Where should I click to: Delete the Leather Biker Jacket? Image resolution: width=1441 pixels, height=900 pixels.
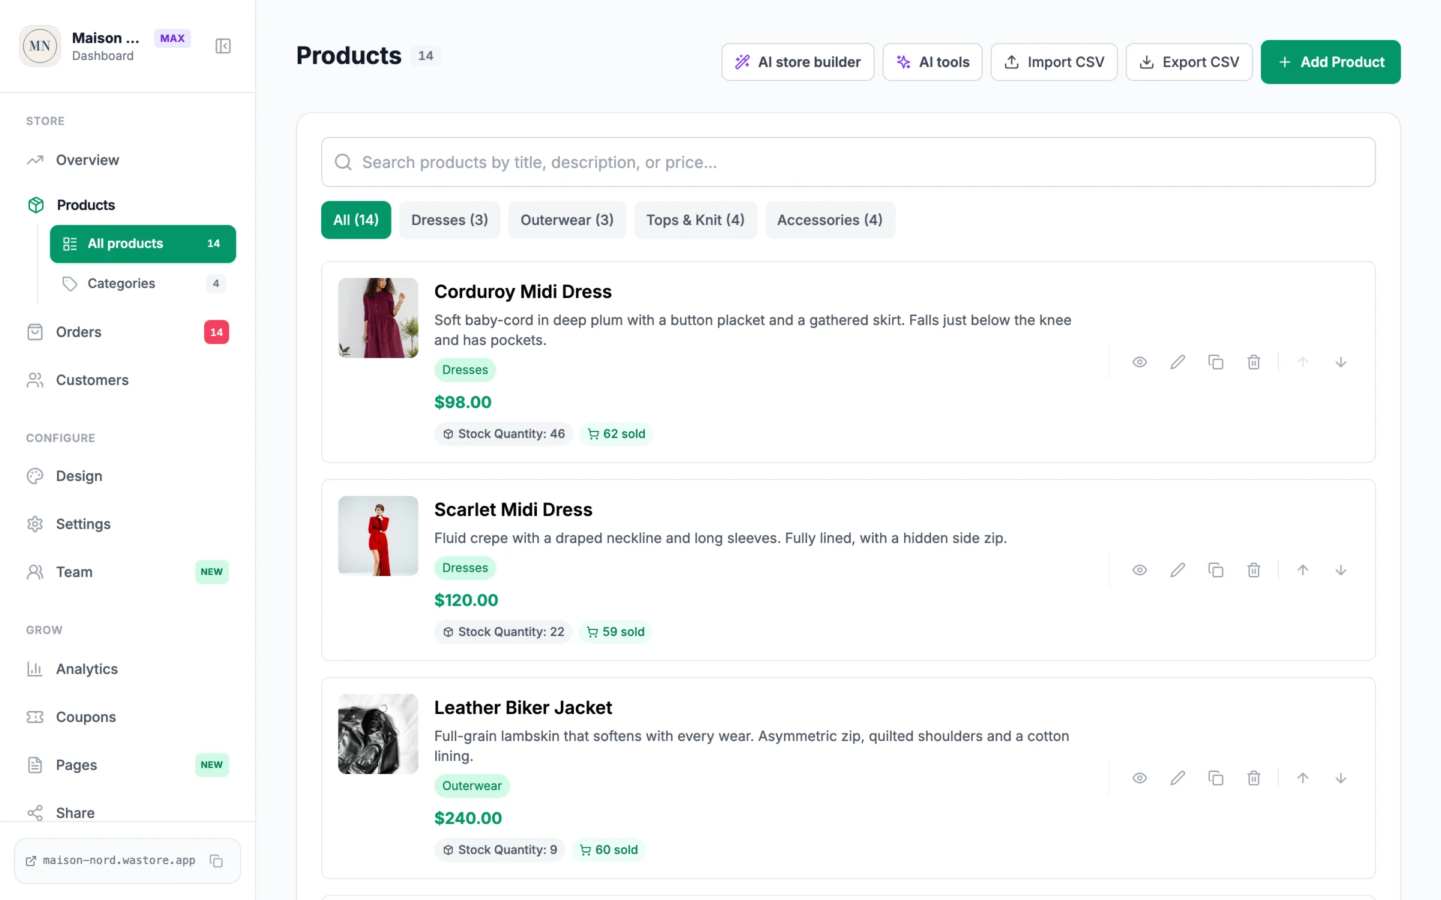[1254, 778]
